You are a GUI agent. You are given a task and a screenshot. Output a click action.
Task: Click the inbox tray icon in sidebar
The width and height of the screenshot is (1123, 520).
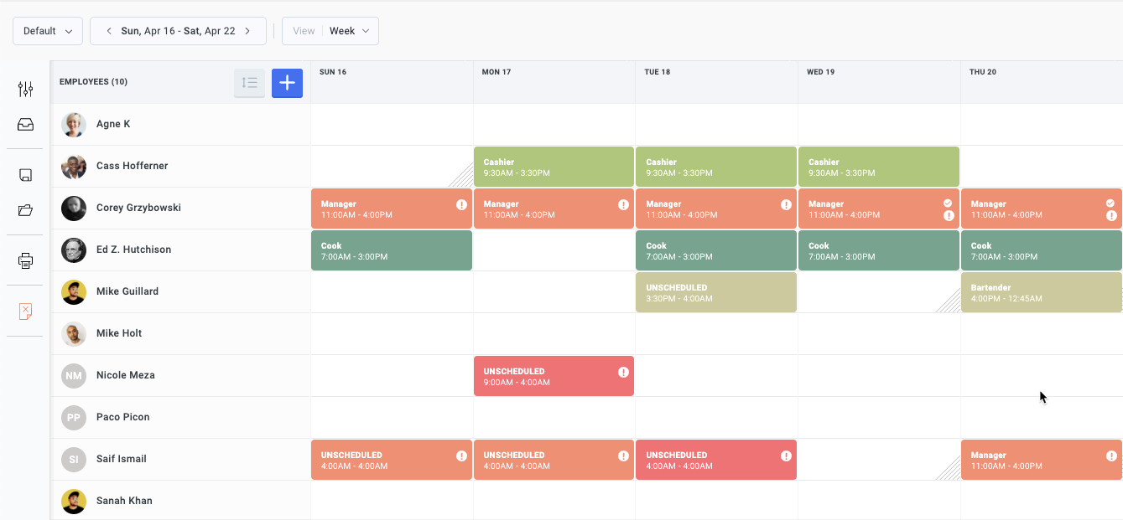[x=25, y=125]
